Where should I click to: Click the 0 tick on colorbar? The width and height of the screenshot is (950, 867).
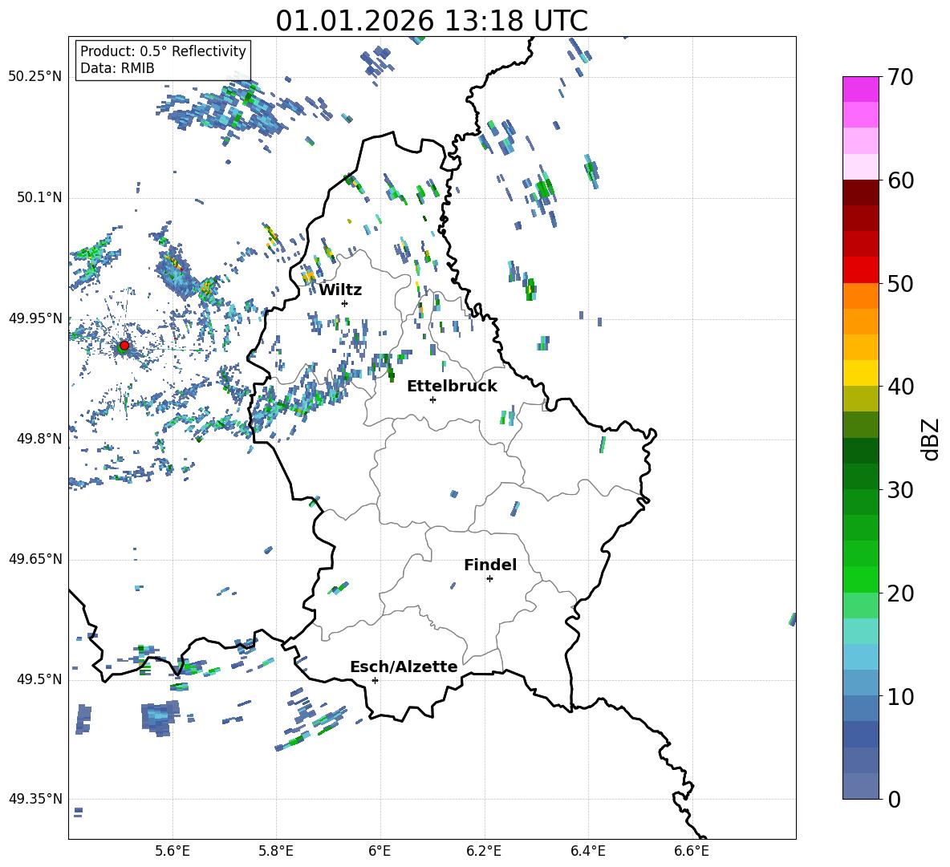click(x=894, y=799)
